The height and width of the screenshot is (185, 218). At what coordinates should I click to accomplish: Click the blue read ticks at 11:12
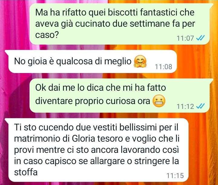(x=200, y=106)
